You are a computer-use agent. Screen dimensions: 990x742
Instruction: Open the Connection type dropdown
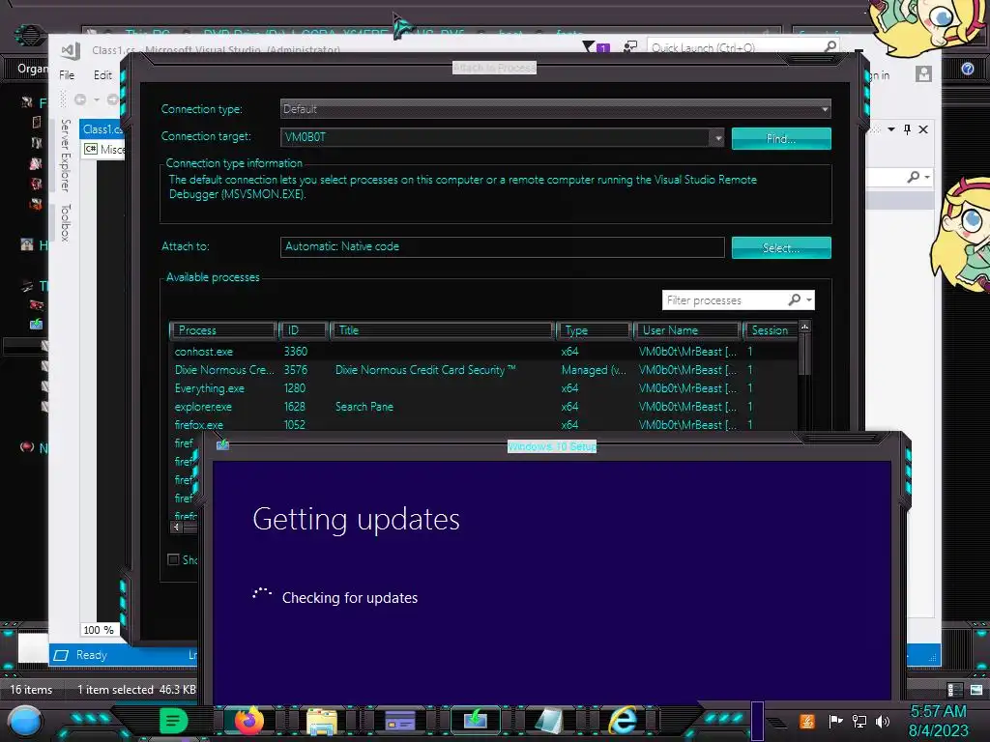tap(555, 109)
